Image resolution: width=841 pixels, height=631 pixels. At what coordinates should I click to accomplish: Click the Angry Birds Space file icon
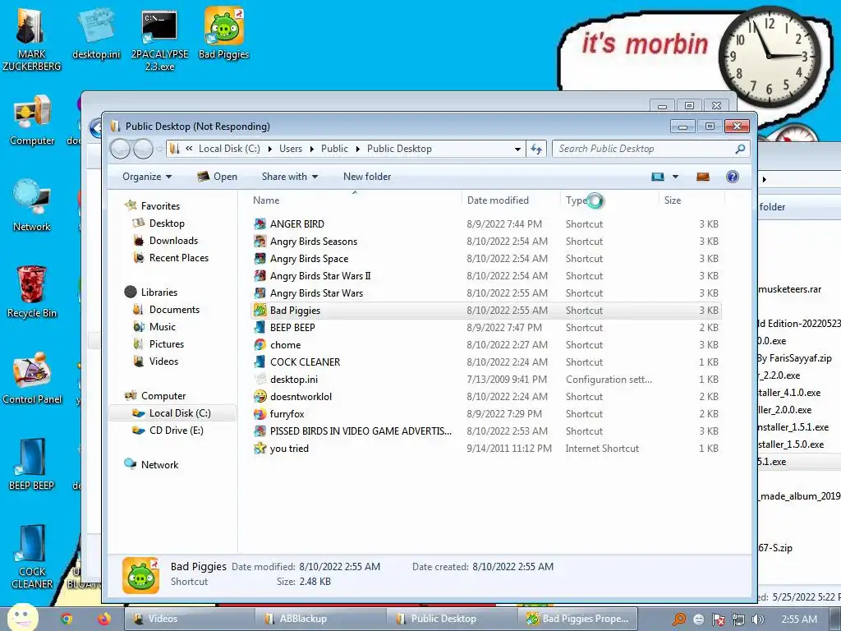tap(260, 259)
